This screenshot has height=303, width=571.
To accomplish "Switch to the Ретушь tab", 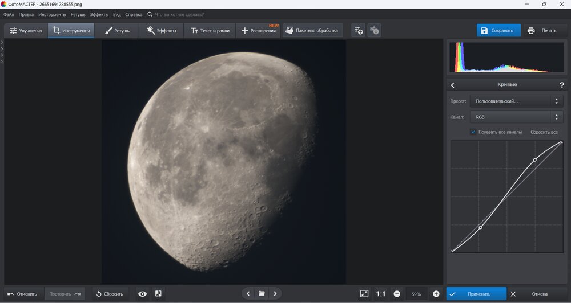I will [x=117, y=30].
